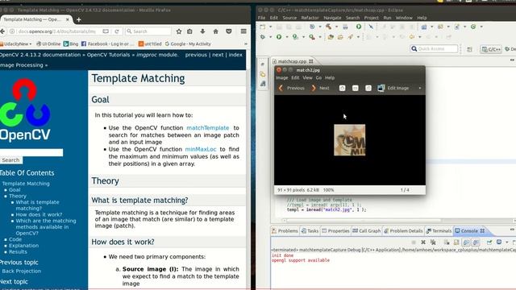The height and width of the screenshot is (290, 516).
Task: Click the Firefox Pocket icon
Action: point(229,31)
